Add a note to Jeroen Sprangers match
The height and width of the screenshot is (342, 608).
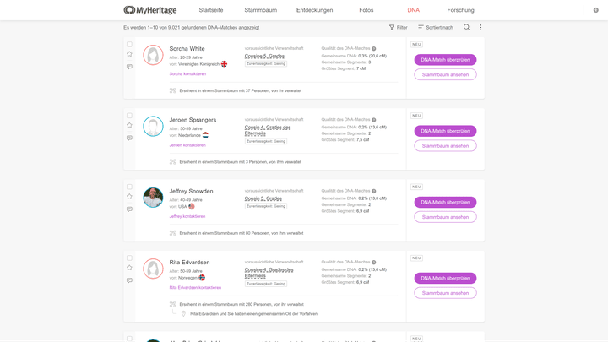(x=129, y=138)
